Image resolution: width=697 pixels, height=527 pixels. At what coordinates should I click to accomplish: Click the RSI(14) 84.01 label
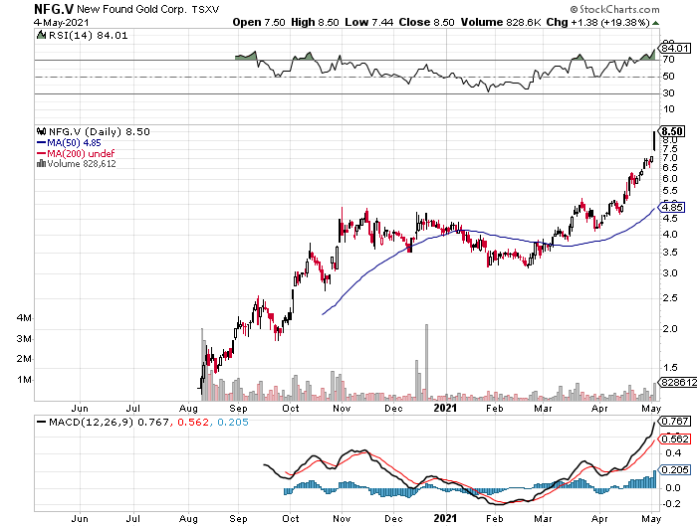(x=88, y=35)
